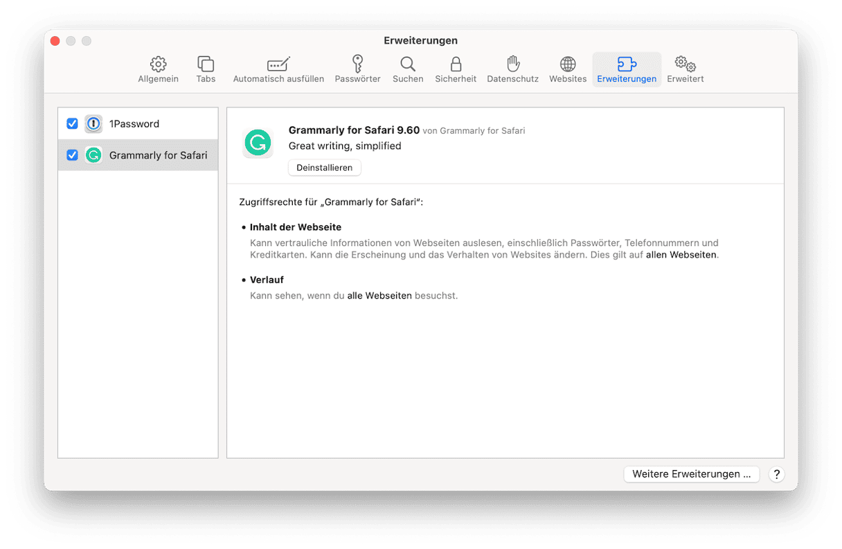Disable the 1Password extension checkbox

[x=72, y=123]
